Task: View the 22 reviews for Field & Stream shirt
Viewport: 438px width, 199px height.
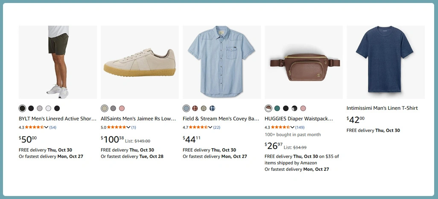Action: coord(217,127)
